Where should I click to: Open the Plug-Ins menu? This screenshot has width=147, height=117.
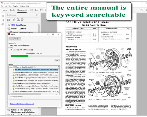(x=16, y=6)
